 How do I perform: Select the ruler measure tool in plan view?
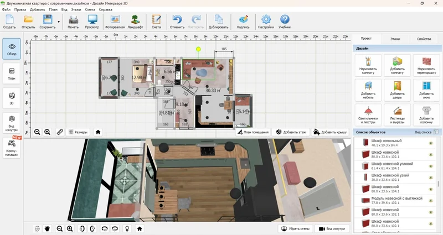60,132
